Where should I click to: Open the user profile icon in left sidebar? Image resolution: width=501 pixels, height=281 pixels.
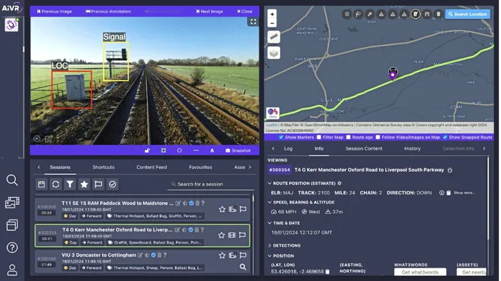click(12, 270)
